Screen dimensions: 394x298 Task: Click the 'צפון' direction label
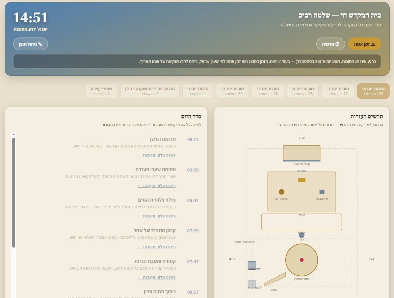pyautogui.click(x=371, y=259)
